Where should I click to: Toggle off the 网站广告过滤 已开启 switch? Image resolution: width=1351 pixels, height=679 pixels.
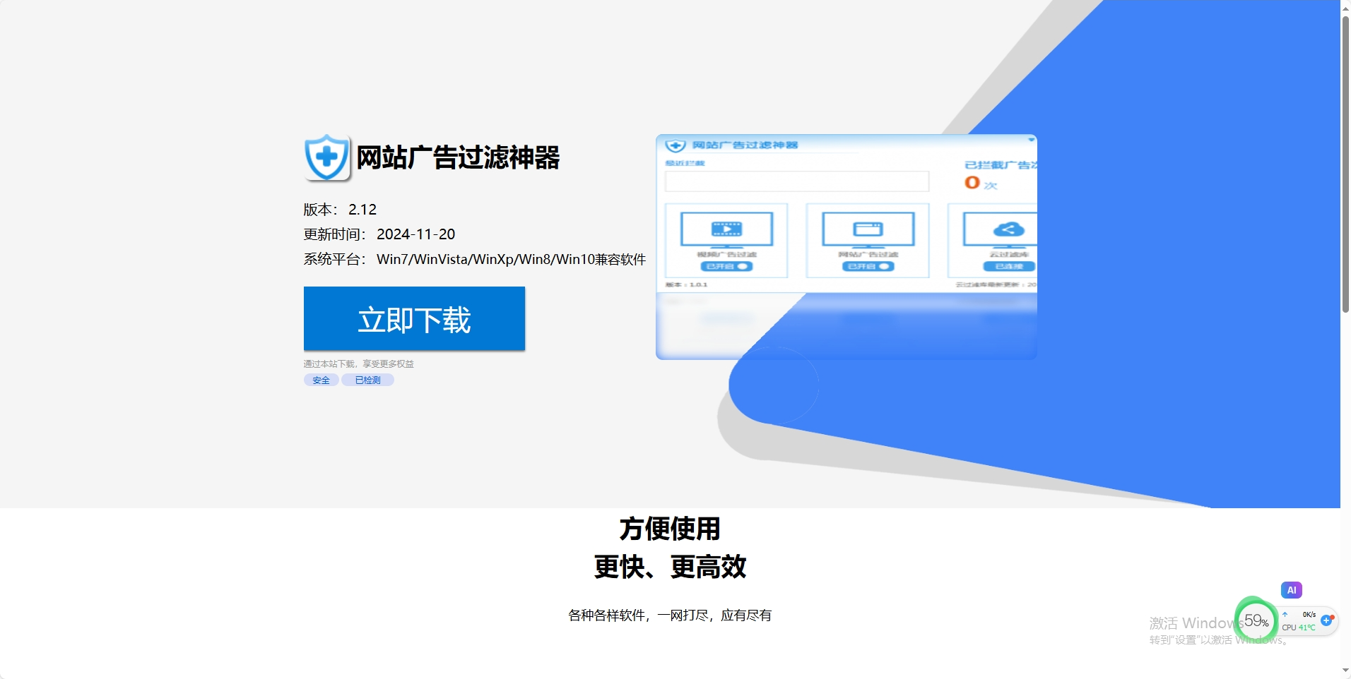pyautogui.click(x=868, y=266)
